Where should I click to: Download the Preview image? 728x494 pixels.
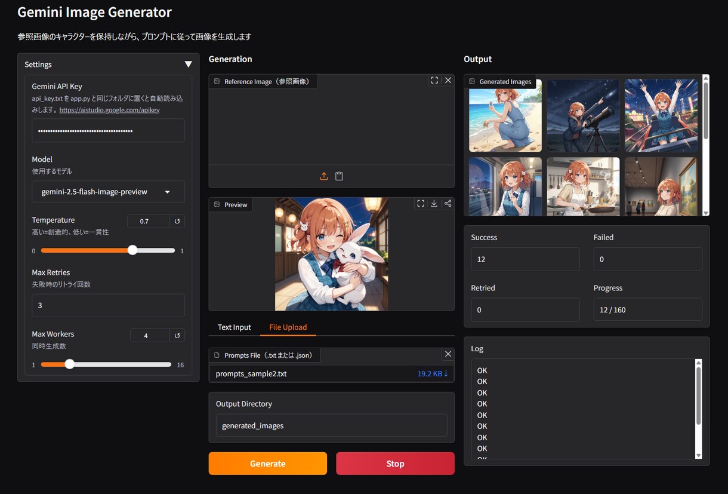(434, 204)
